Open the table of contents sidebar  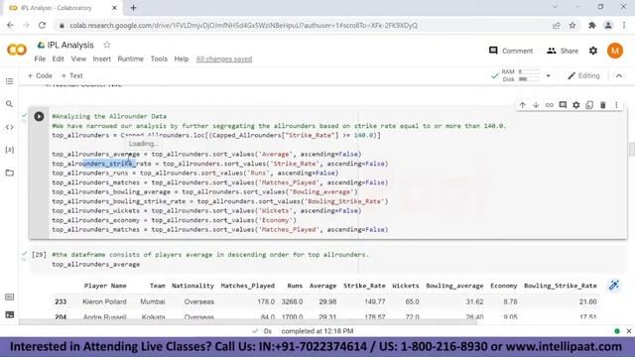pos(9,81)
